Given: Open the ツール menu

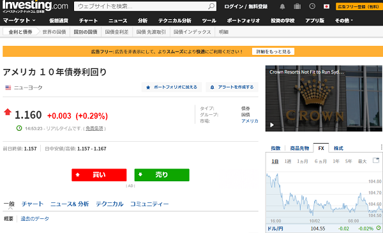Looking at the screenshot, I should (x=209, y=21).
